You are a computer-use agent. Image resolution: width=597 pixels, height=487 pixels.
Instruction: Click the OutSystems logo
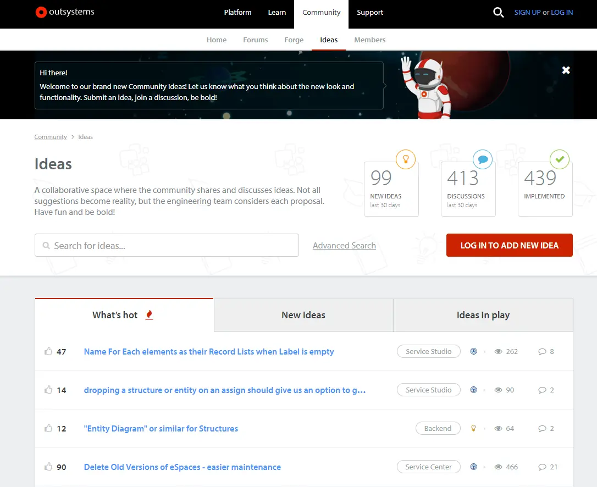[x=65, y=12]
